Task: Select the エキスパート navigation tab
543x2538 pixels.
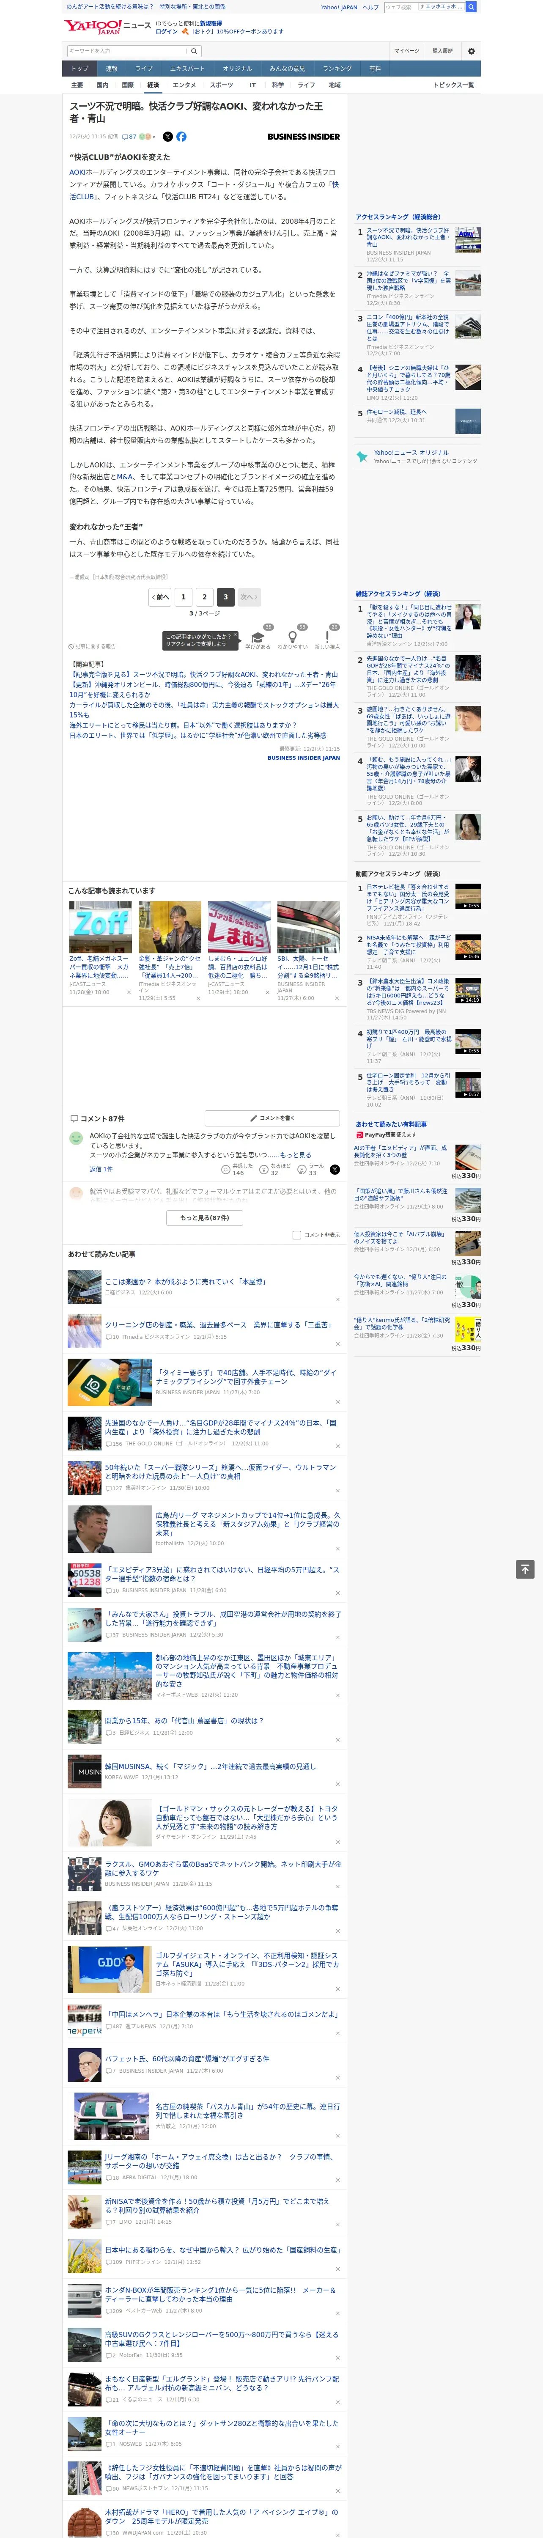Action: coord(187,69)
